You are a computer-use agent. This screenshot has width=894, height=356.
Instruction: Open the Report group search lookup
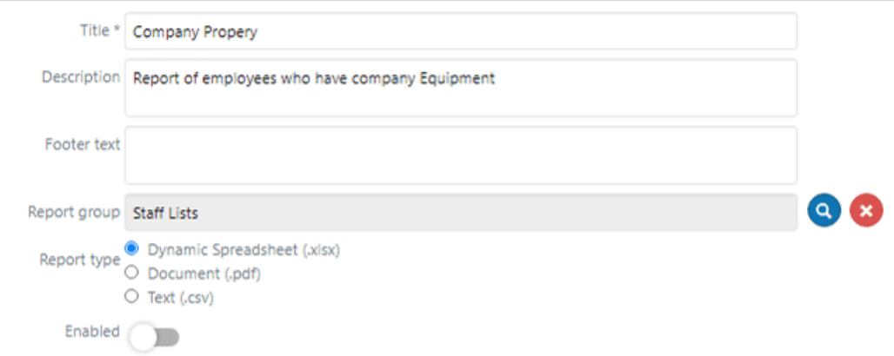[824, 210]
